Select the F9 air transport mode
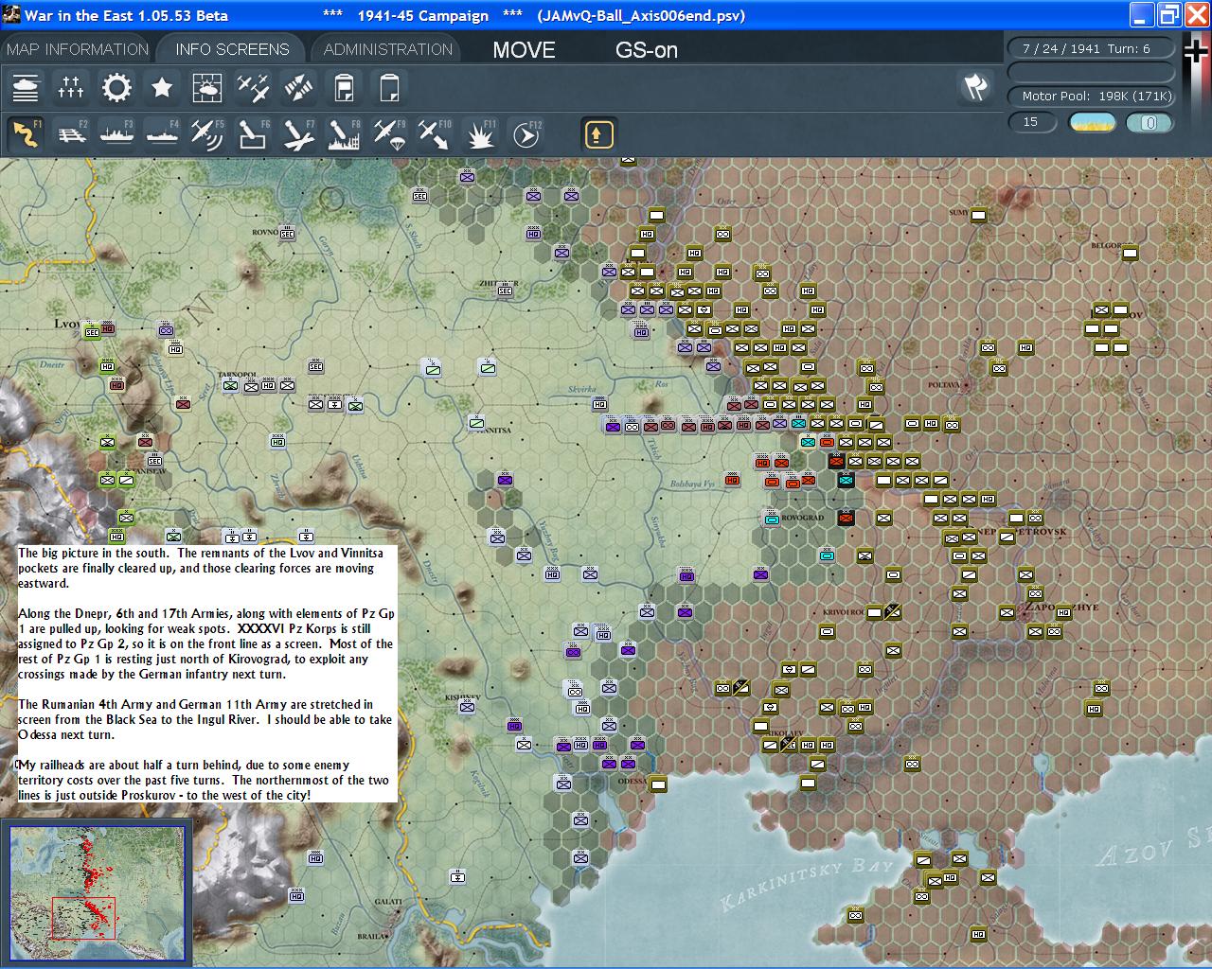This screenshot has width=1212, height=969. [389, 134]
